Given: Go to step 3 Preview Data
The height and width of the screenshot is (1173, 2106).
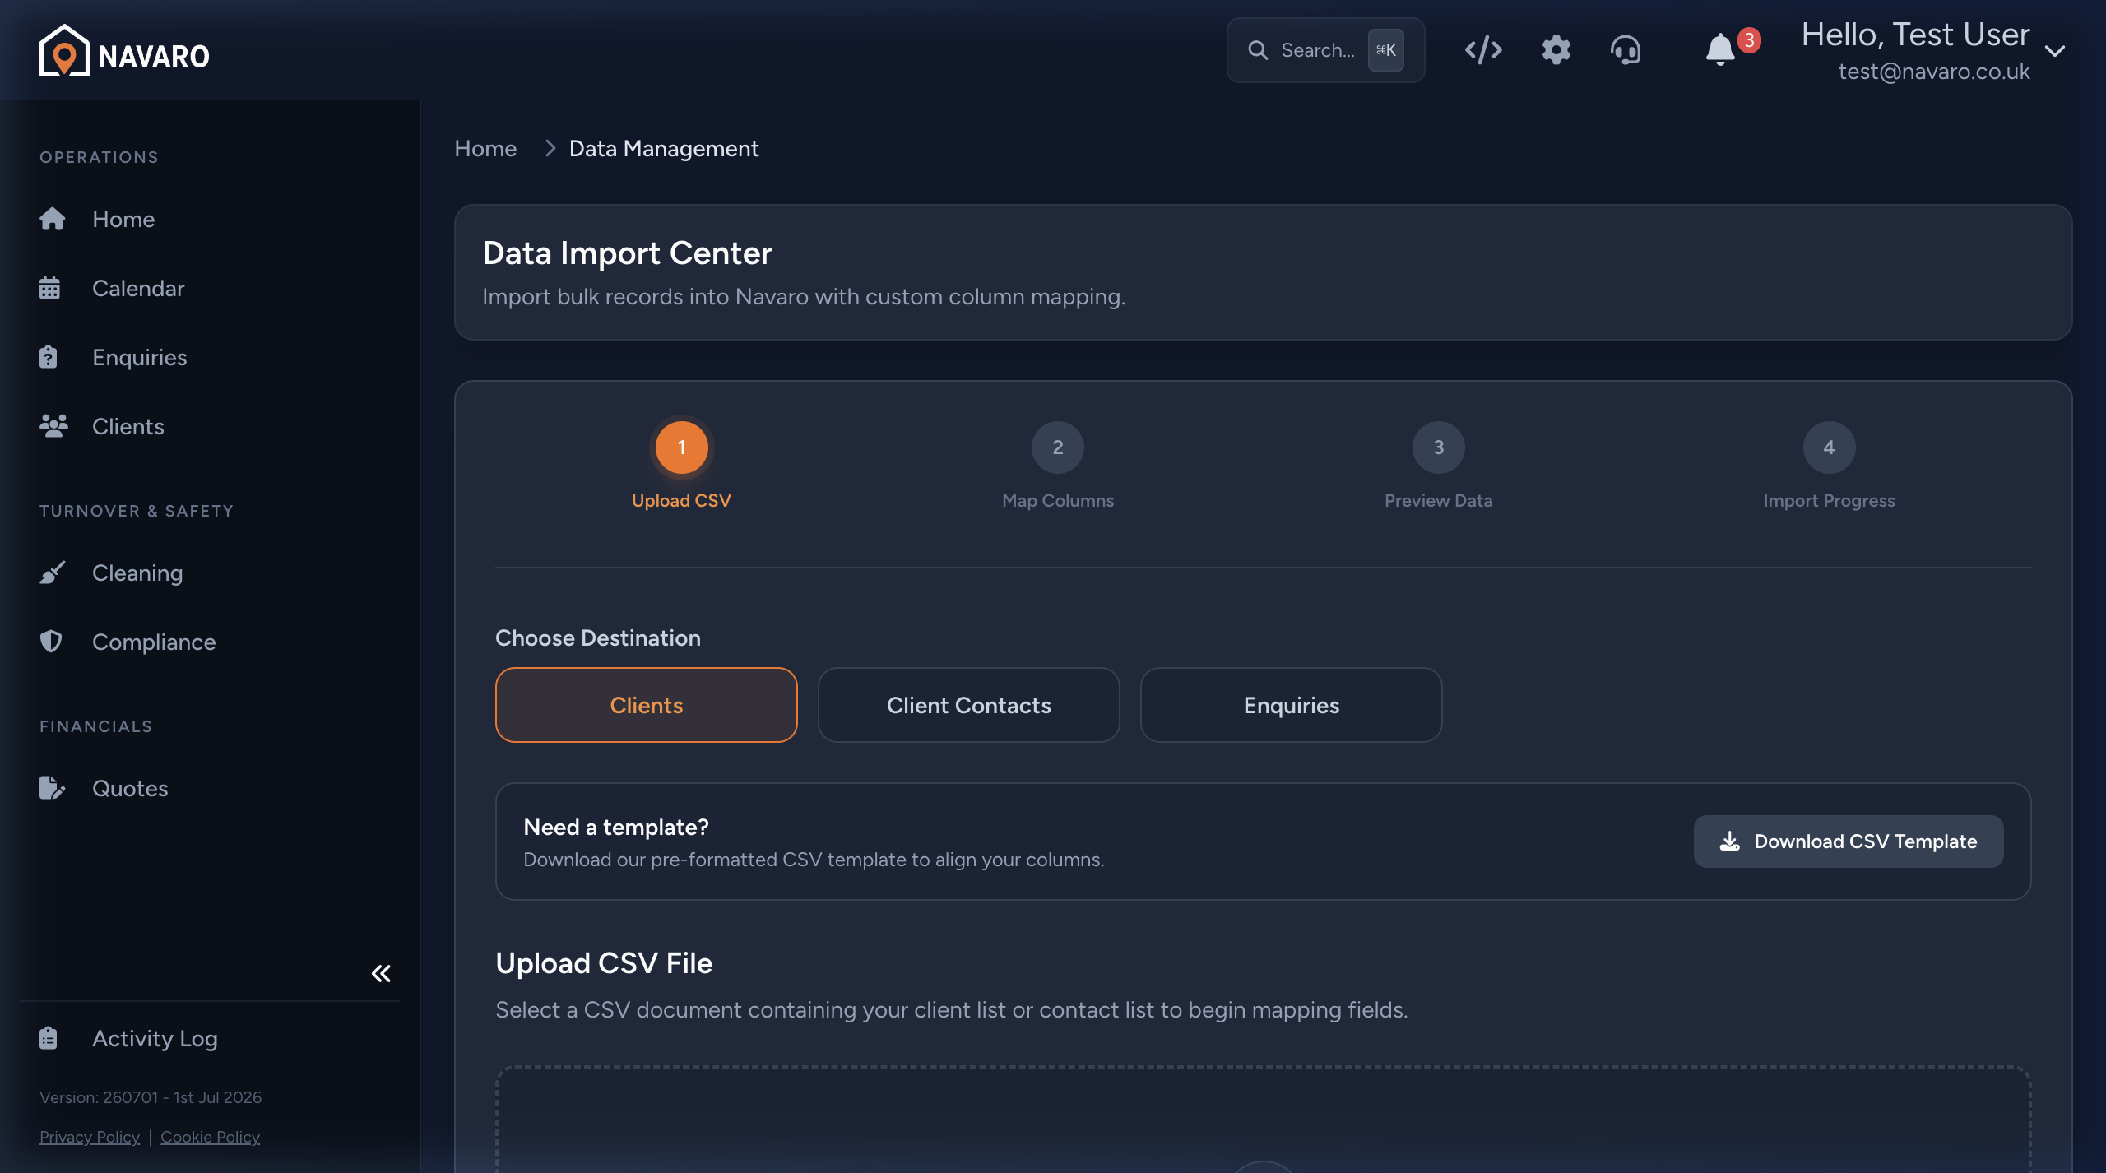Looking at the screenshot, I should (1439, 447).
